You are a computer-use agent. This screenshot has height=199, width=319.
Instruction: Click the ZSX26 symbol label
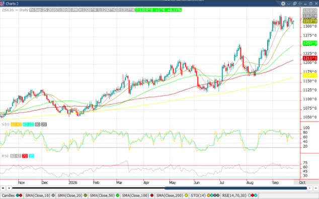[8, 10]
